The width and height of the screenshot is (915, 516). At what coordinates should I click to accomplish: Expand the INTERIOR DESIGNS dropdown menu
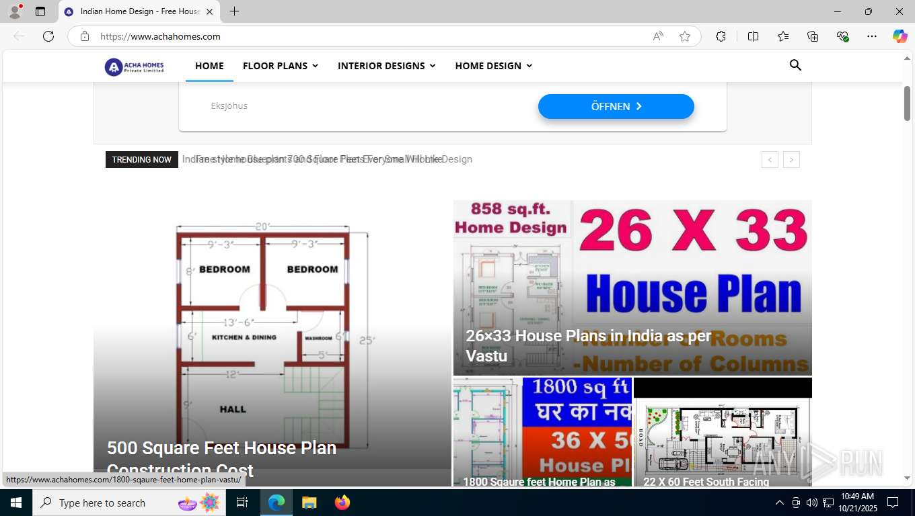tap(387, 66)
